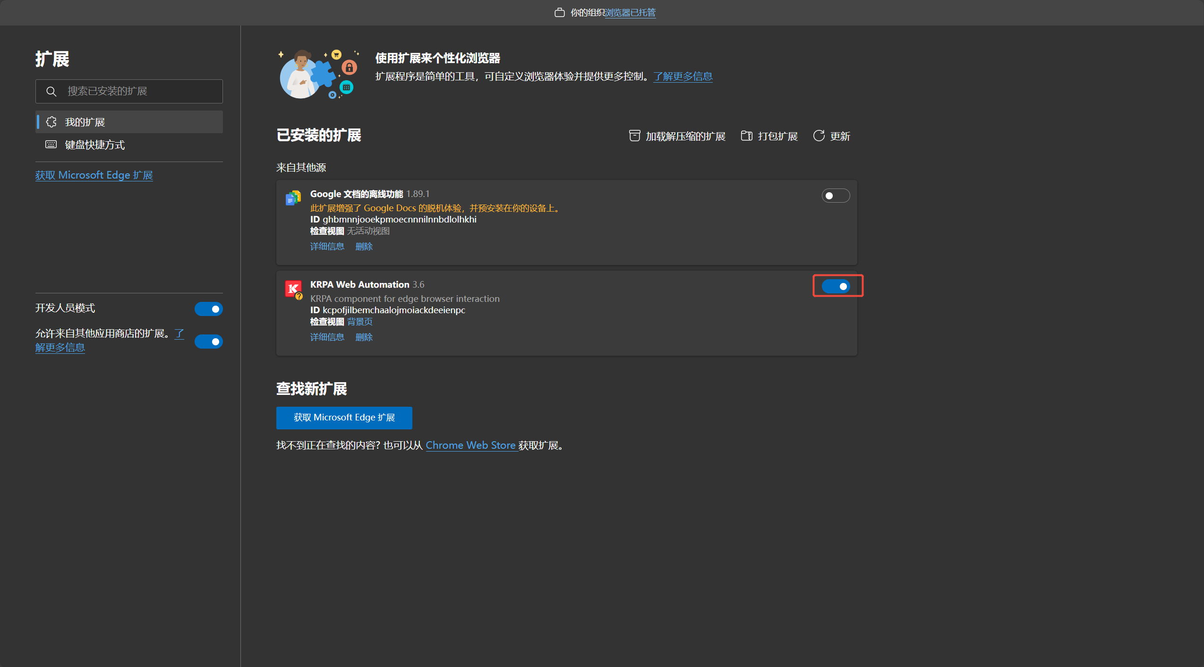The width and height of the screenshot is (1204, 667).
Task: Open the 浏览器已托管 link at top
Action: click(x=630, y=13)
